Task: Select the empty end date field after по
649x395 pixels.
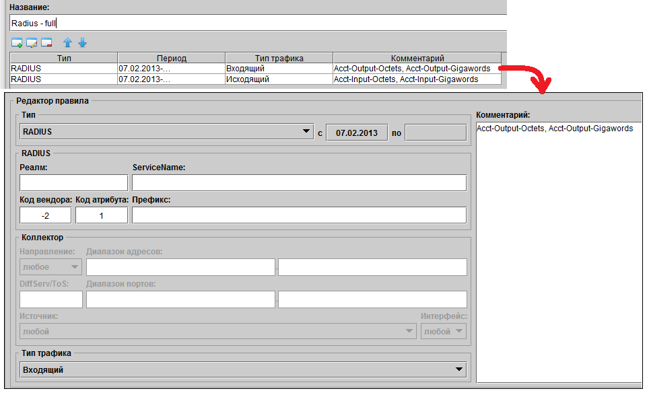Action: [x=436, y=133]
